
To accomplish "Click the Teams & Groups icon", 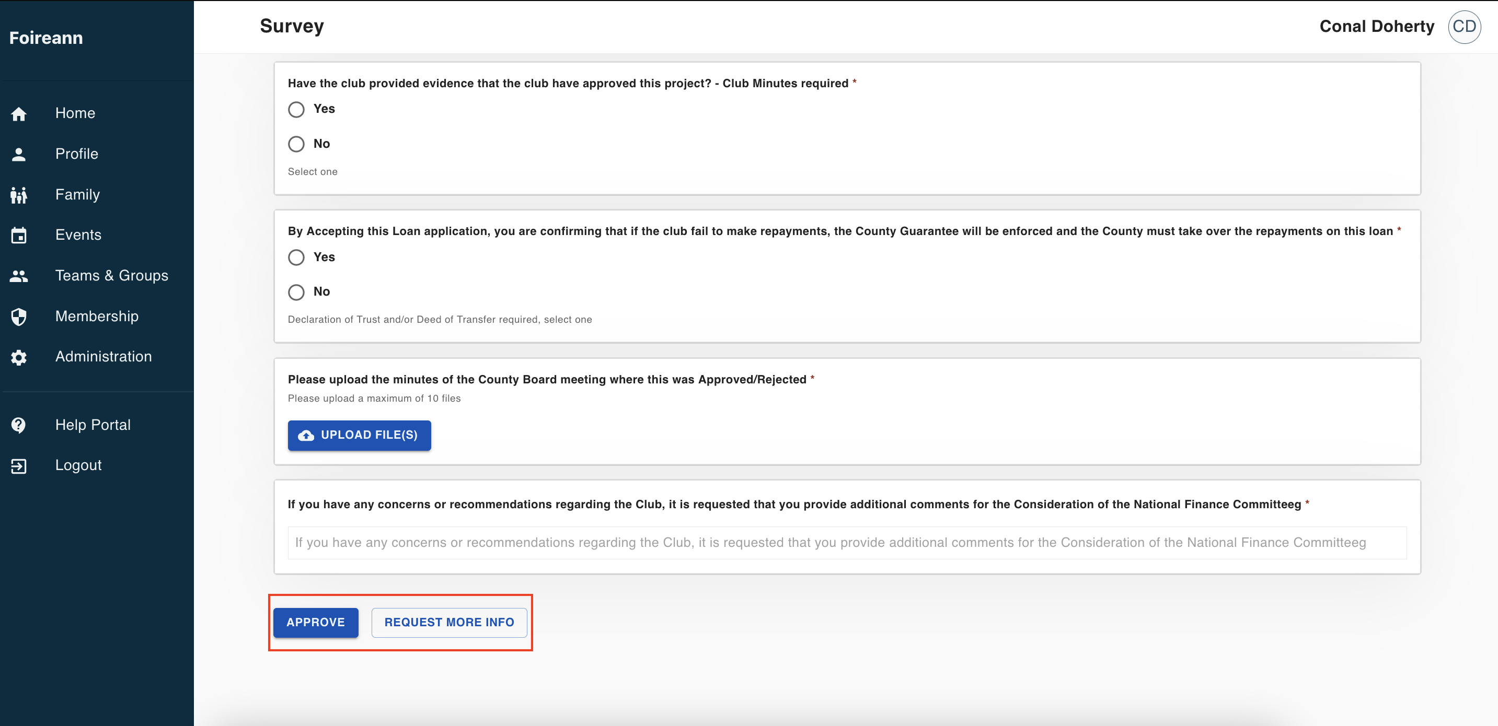I will pos(19,276).
